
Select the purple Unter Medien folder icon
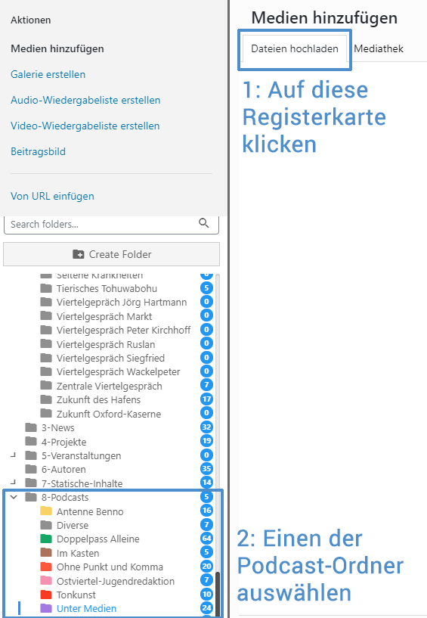[46, 608]
